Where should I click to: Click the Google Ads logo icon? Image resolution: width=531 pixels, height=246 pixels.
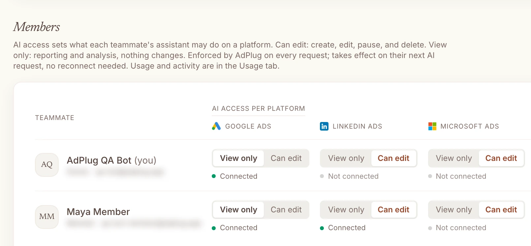coord(216,126)
